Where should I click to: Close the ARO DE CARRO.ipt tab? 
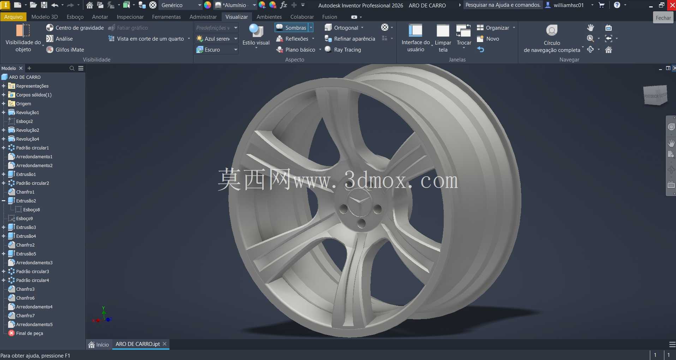tap(164, 344)
